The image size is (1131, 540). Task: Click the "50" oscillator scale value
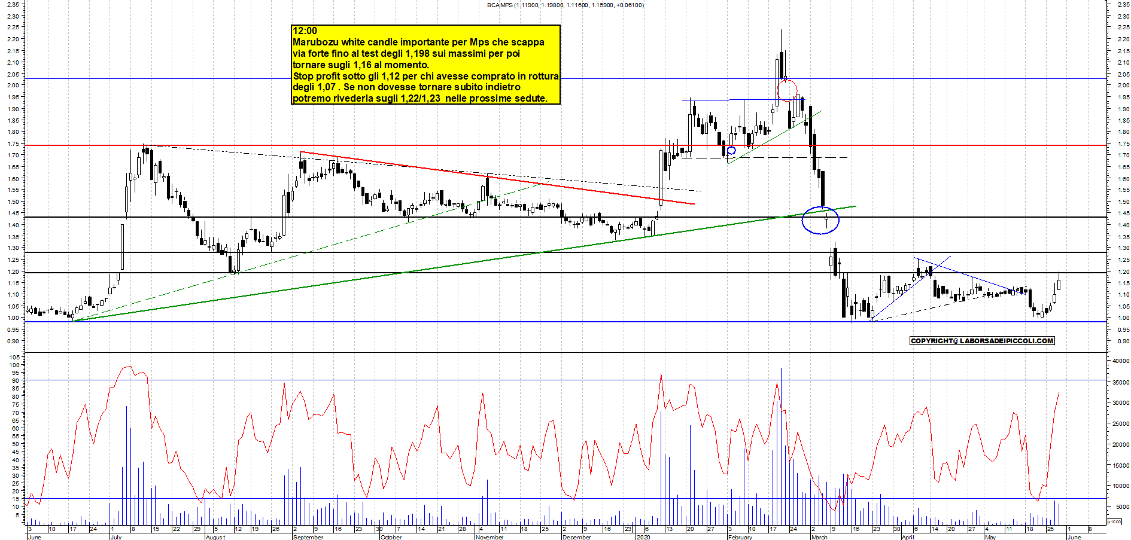[x=16, y=444]
